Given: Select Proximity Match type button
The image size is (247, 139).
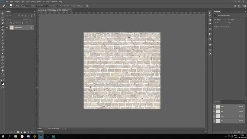Looking at the screenshot, I should click(x=64, y=6).
